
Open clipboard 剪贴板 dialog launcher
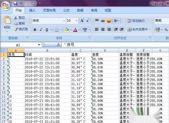28,37
